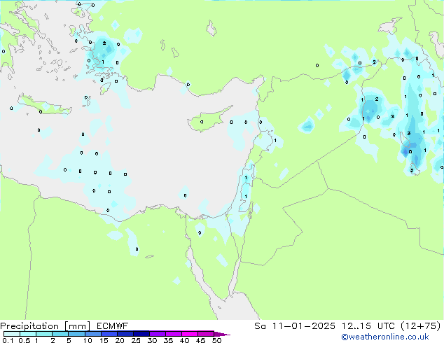Screen dimensions: 444x343
Task: Select the 1–2 mm legend color box
Action: [x=44, y=334]
